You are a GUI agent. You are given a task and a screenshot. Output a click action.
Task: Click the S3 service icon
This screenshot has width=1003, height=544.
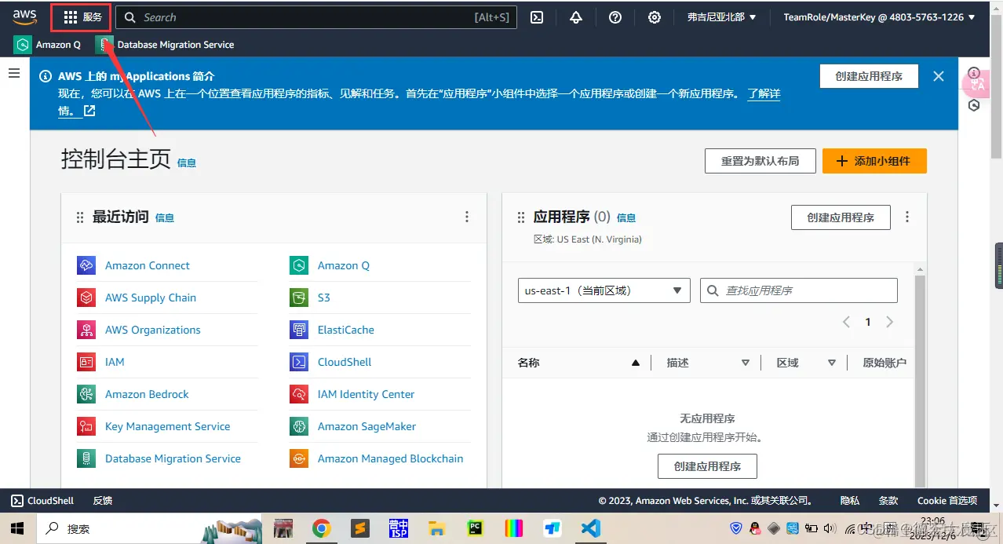pyautogui.click(x=299, y=298)
